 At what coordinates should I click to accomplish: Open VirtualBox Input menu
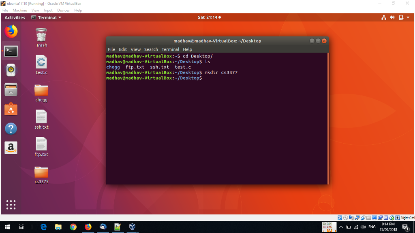pyautogui.click(x=48, y=10)
